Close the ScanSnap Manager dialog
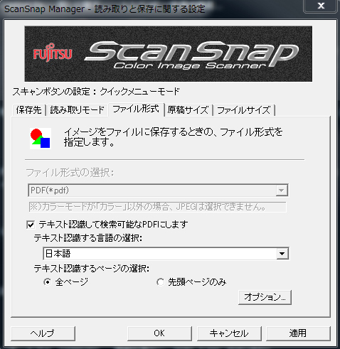Image resolution: width=340 pixels, height=349 pixels. pyautogui.click(x=321, y=6)
